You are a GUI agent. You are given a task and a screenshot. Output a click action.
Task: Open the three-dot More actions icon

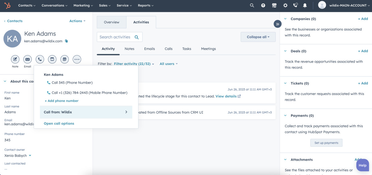(x=77, y=59)
